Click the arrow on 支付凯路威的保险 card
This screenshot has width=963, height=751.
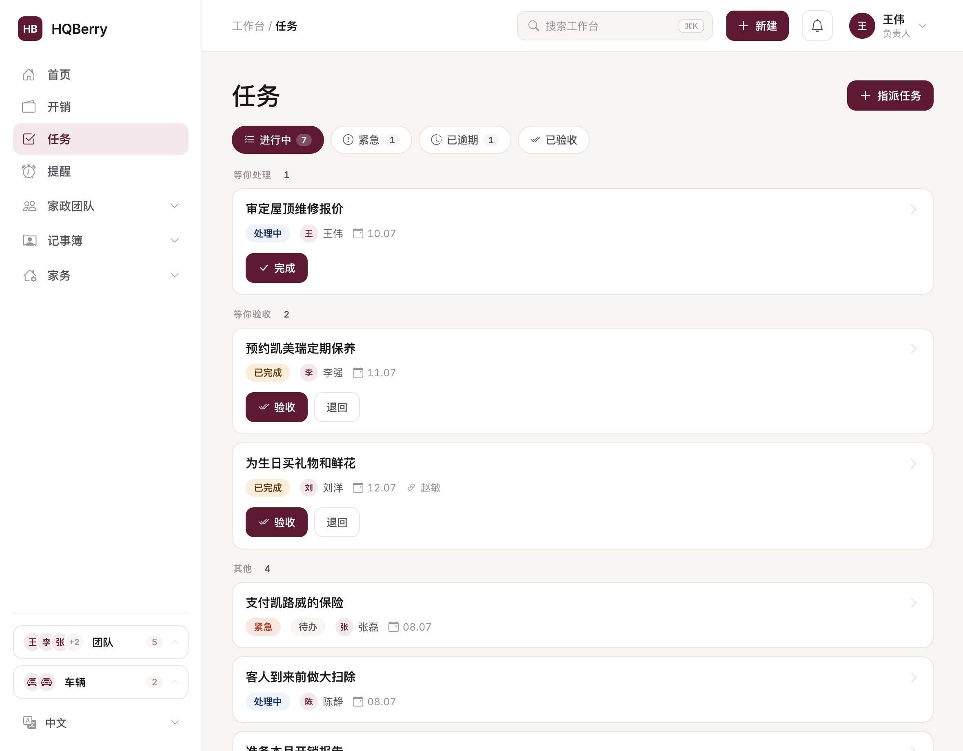(x=913, y=603)
